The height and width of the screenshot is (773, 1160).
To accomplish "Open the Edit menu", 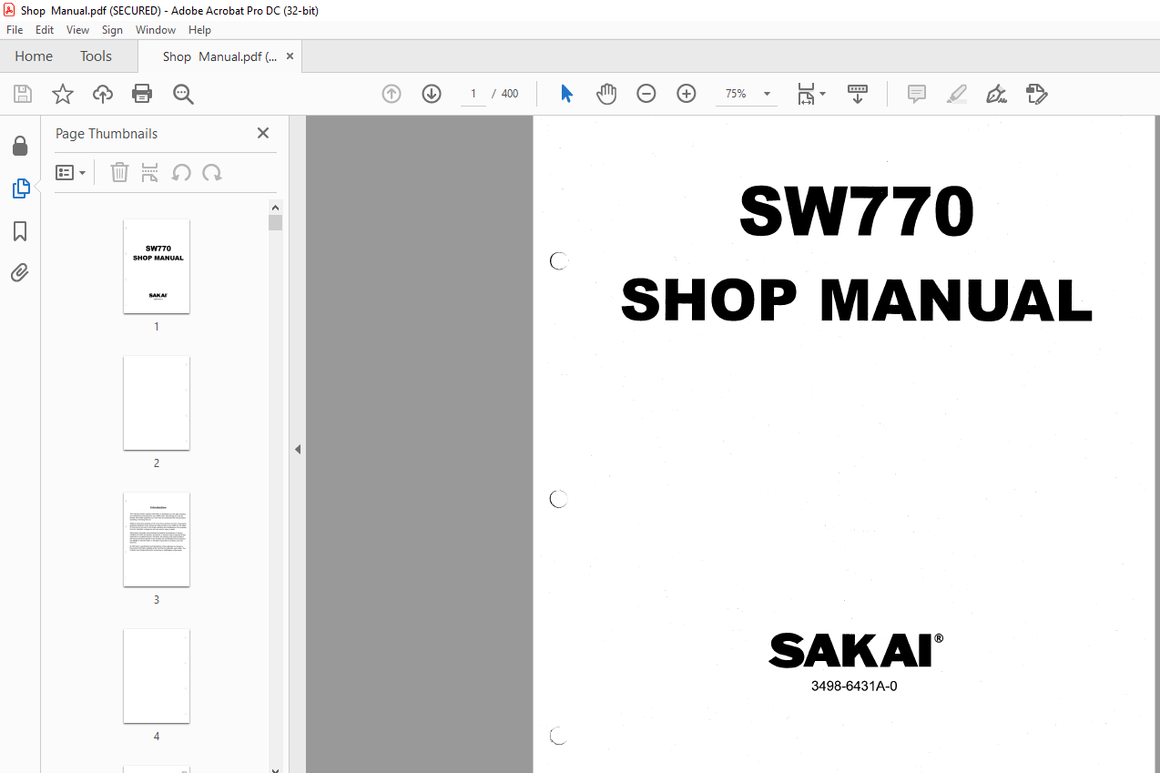I will (x=45, y=30).
